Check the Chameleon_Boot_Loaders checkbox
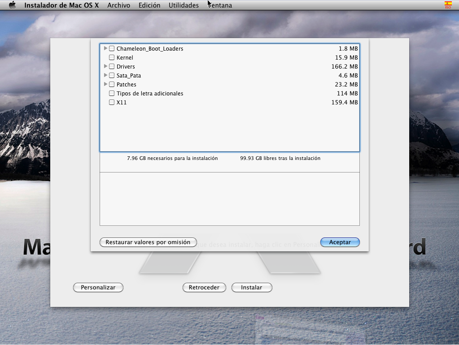The image size is (459, 345). pyautogui.click(x=112, y=48)
